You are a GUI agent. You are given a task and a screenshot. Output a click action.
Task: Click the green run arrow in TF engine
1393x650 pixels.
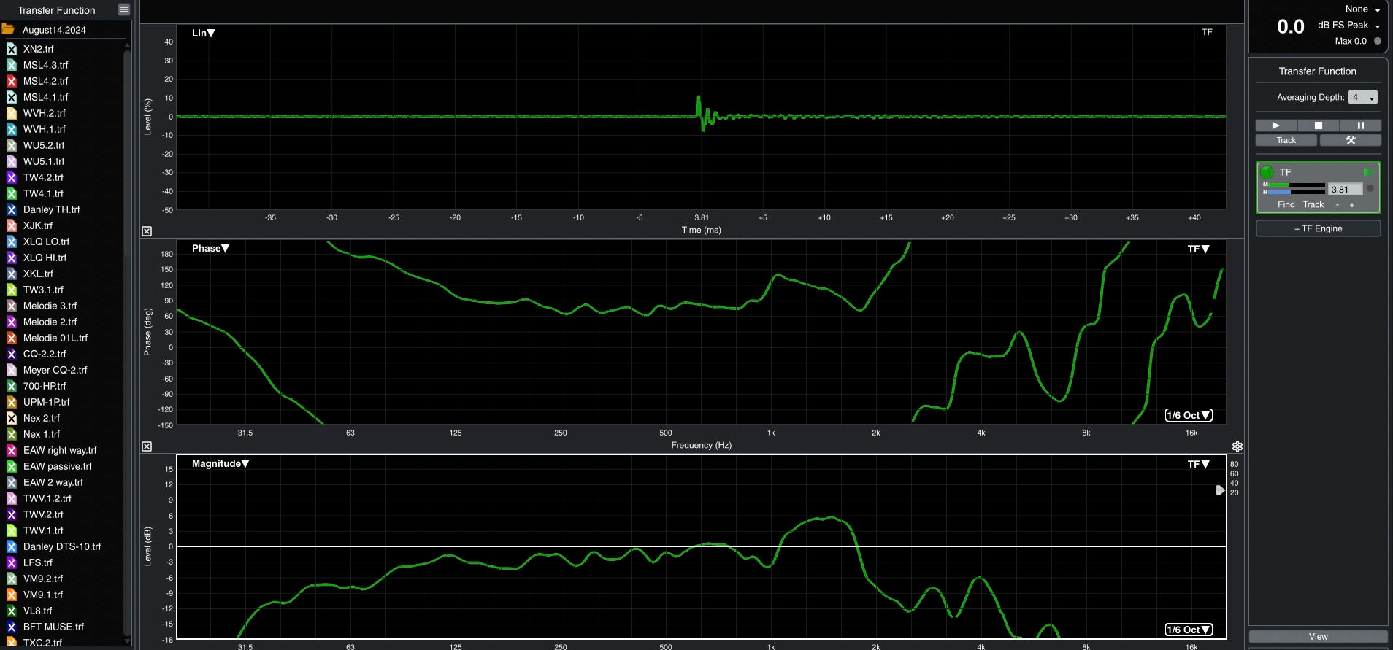point(1367,172)
